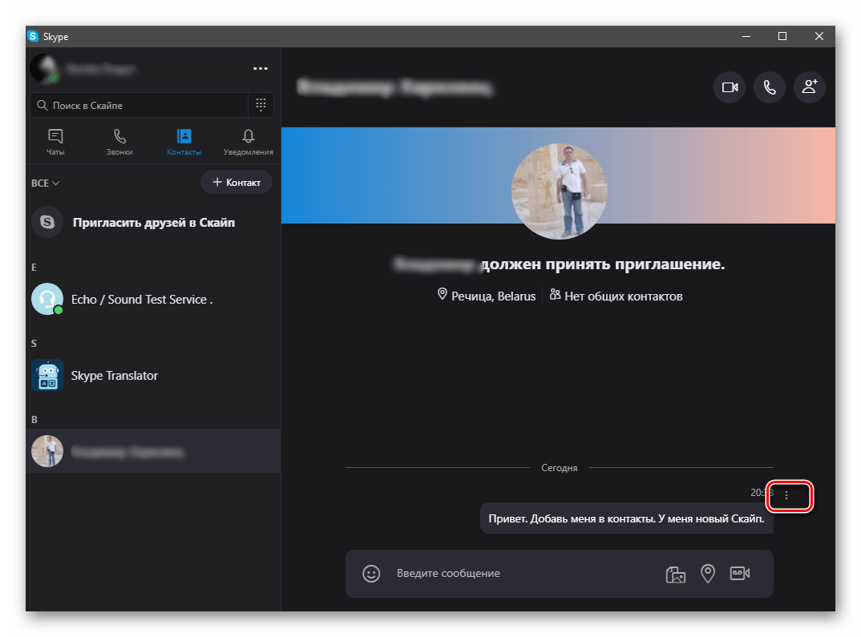Screen dimensions: 861x637
Task: Open Echo / Sound Test Service contact
Action: 153,299
